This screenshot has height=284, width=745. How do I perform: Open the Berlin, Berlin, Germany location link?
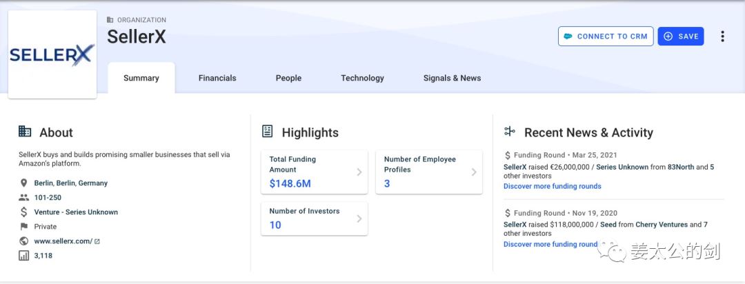(71, 183)
